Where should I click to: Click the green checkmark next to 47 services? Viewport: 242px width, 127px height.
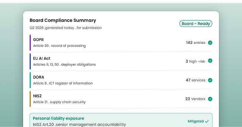pyautogui.click(x=210, y=80)
